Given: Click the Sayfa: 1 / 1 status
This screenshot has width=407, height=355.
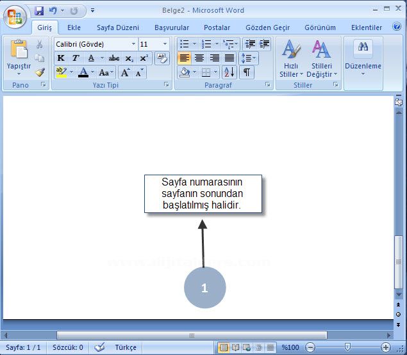Looking at the screenshot, I should (23, 347).
